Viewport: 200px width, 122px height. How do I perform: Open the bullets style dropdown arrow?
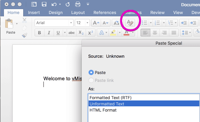[151, 23]
